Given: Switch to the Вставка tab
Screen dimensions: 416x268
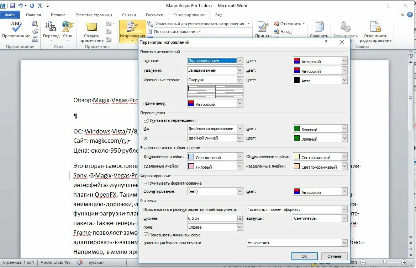Looking at the screenshot, I should (58, 15).
